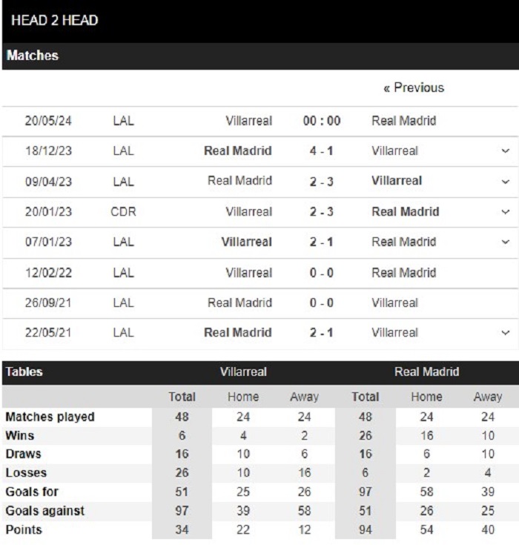Open the 20/05/24 upcoming match 00:00
Screen dimensions: 519x545
tap(322, 121)
